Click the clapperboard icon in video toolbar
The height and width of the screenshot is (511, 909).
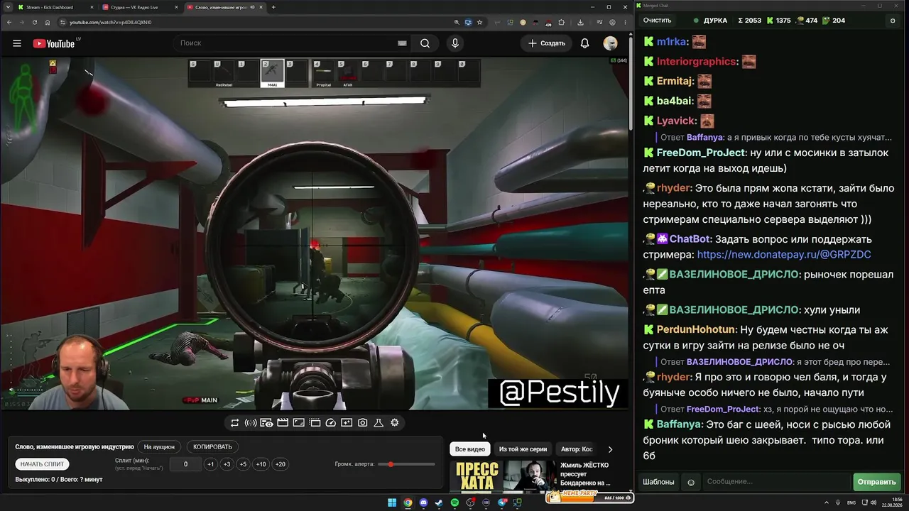(283, 423)
